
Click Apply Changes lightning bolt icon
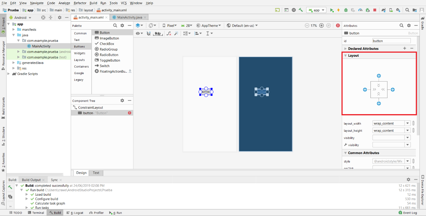(339, 10)
